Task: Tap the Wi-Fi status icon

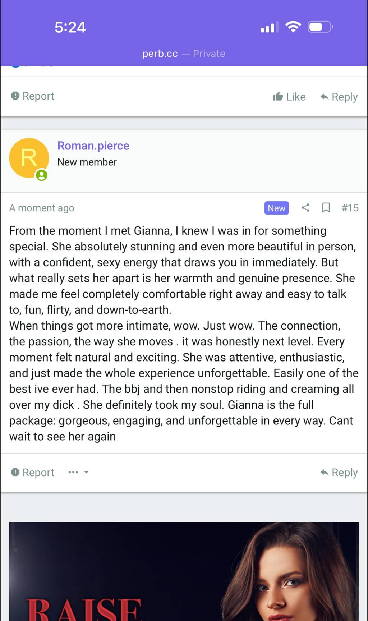Action: tap(293, 27)
